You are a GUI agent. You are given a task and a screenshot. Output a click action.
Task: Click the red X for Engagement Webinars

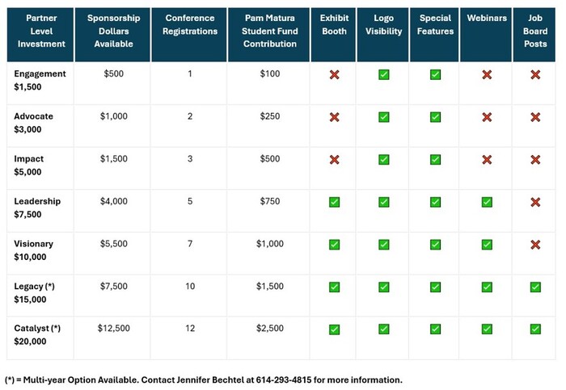coord(487,74)
